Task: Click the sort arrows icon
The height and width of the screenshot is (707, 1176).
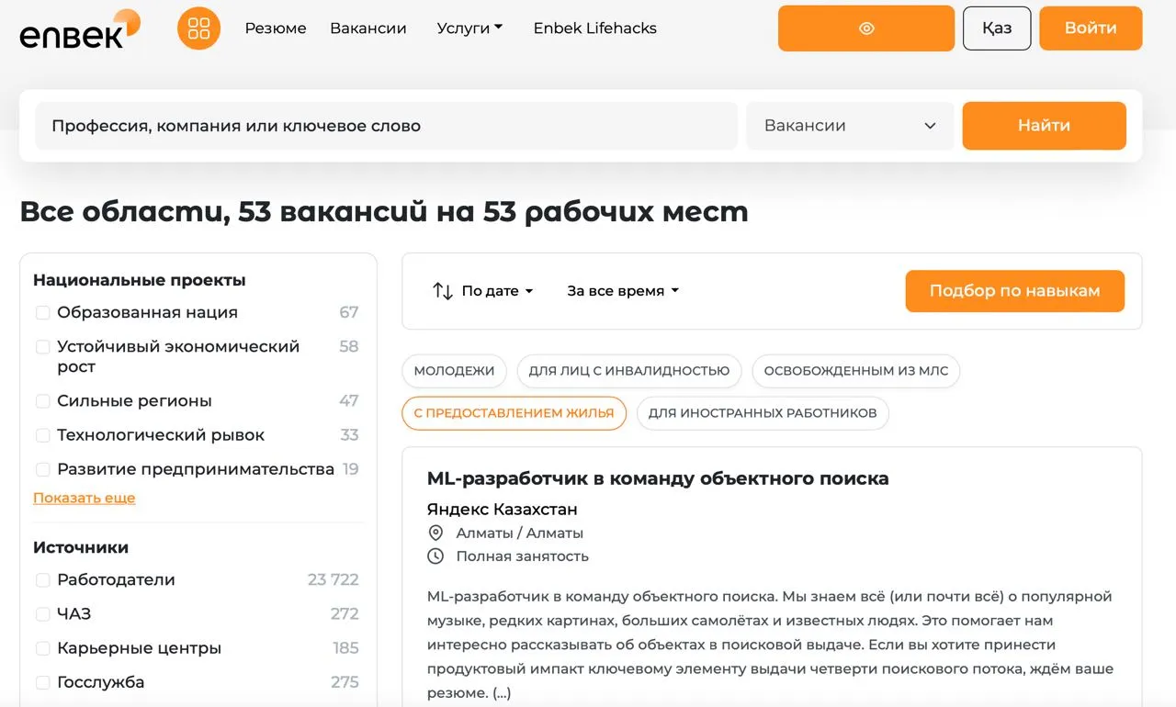Action: pos(443,291)
